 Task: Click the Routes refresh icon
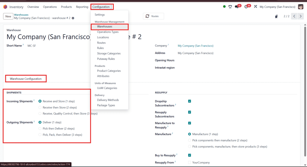(x=148, y=16)
